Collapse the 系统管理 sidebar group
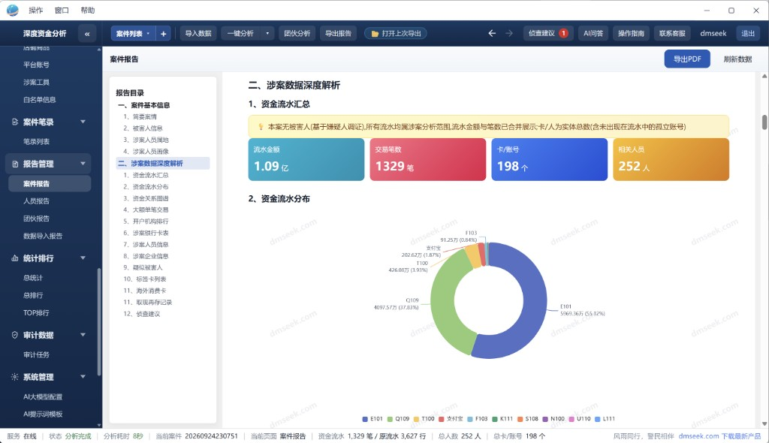 click(83, 377)
